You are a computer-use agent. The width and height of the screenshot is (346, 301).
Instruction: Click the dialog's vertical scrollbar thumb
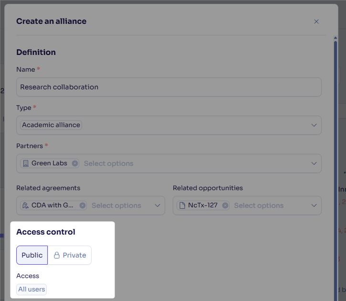point(336,170)
